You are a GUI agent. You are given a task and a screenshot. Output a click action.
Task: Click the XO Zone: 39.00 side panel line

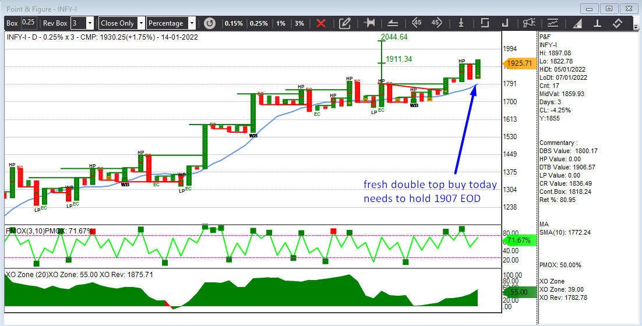[x=562, y=289]
